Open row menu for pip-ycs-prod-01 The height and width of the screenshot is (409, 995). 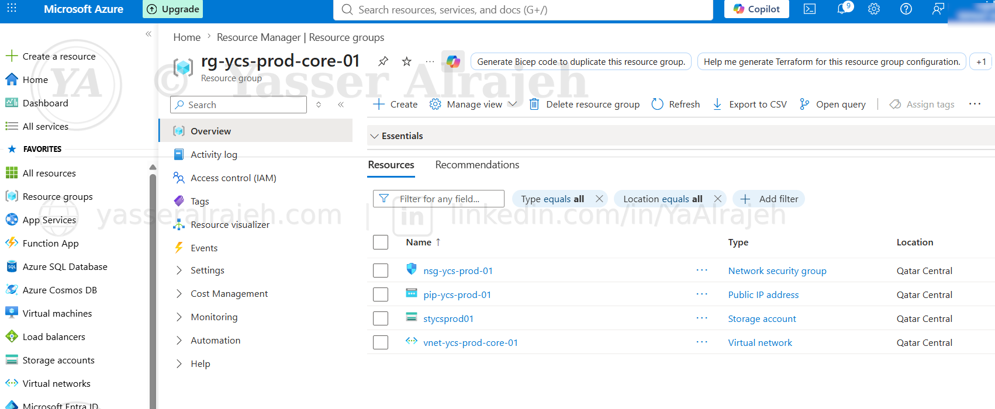(702, 294)
